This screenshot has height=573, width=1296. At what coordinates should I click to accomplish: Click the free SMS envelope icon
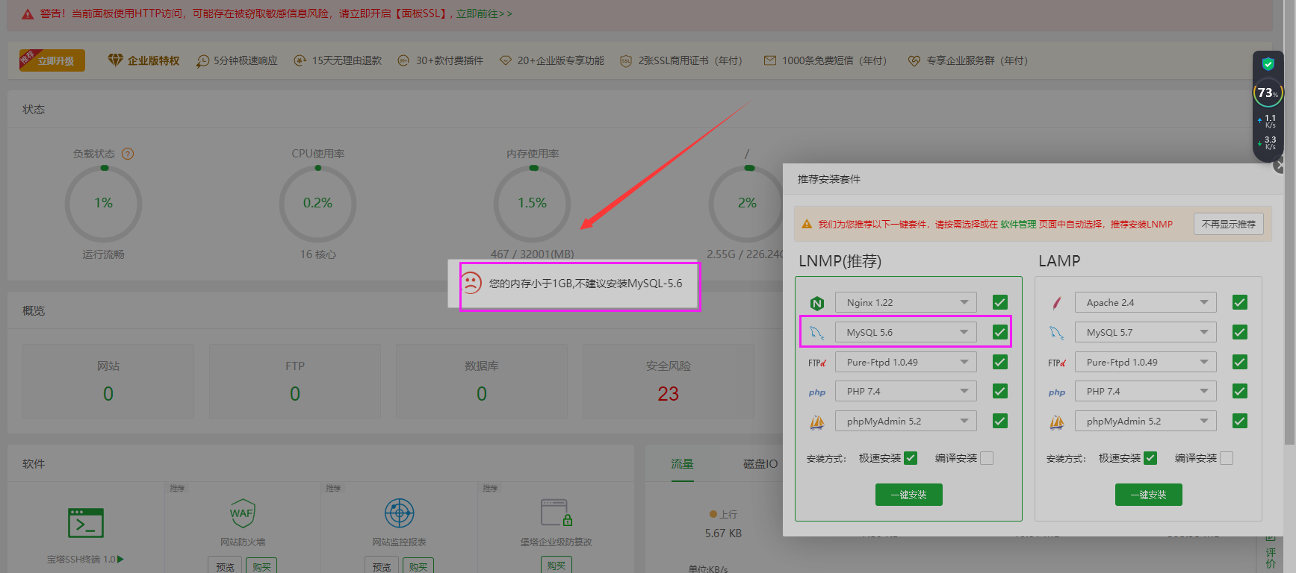(770, 60)
